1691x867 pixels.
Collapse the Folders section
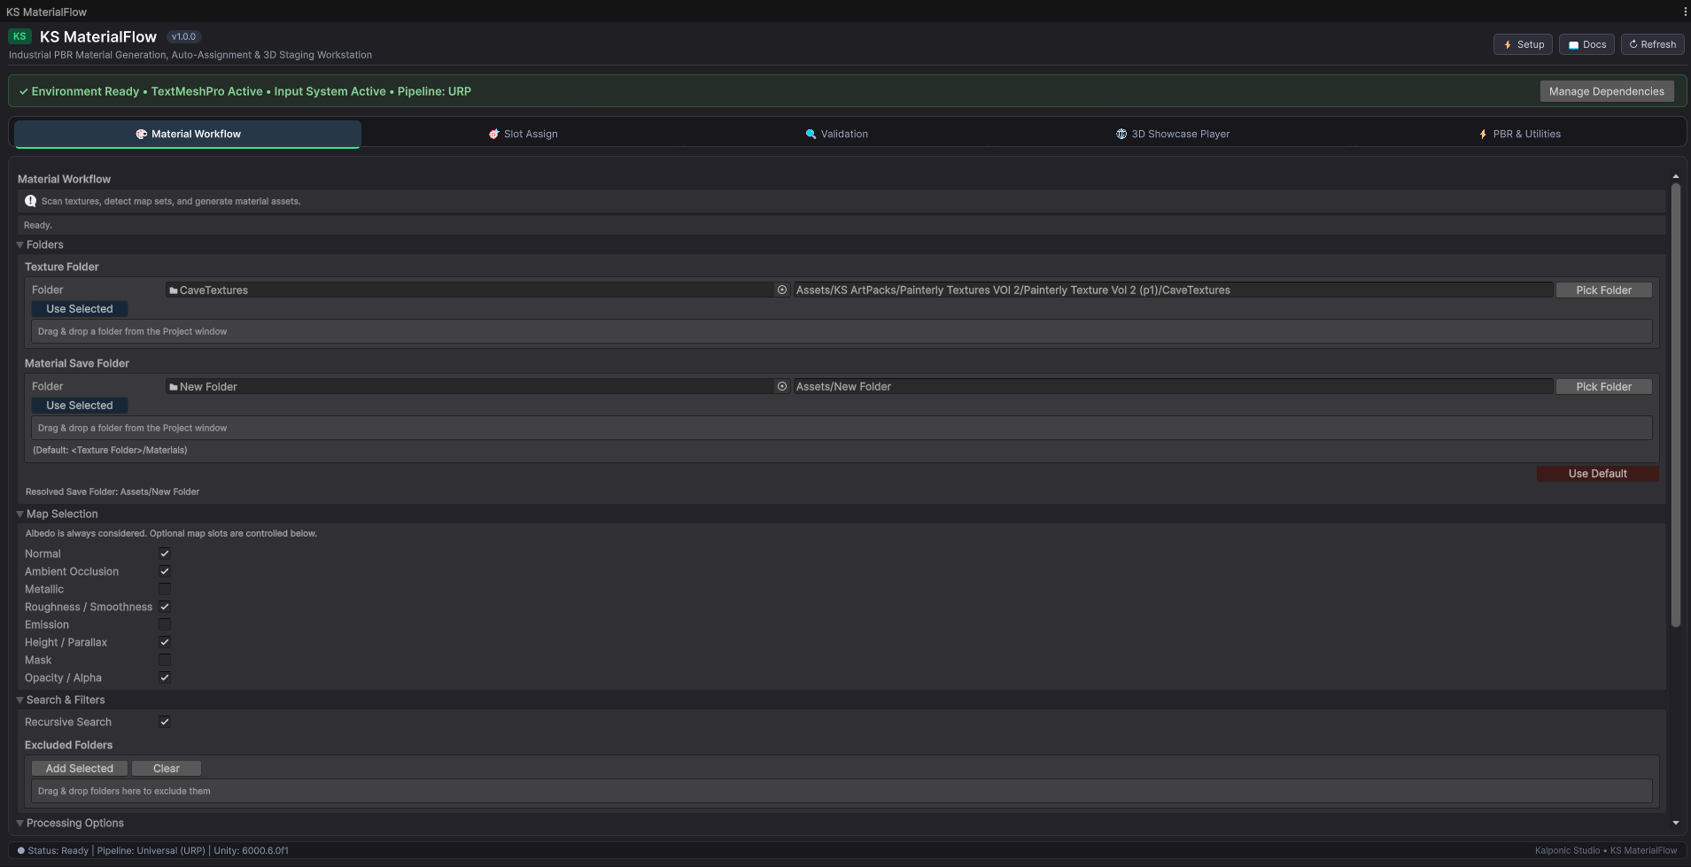pos(20,244)
